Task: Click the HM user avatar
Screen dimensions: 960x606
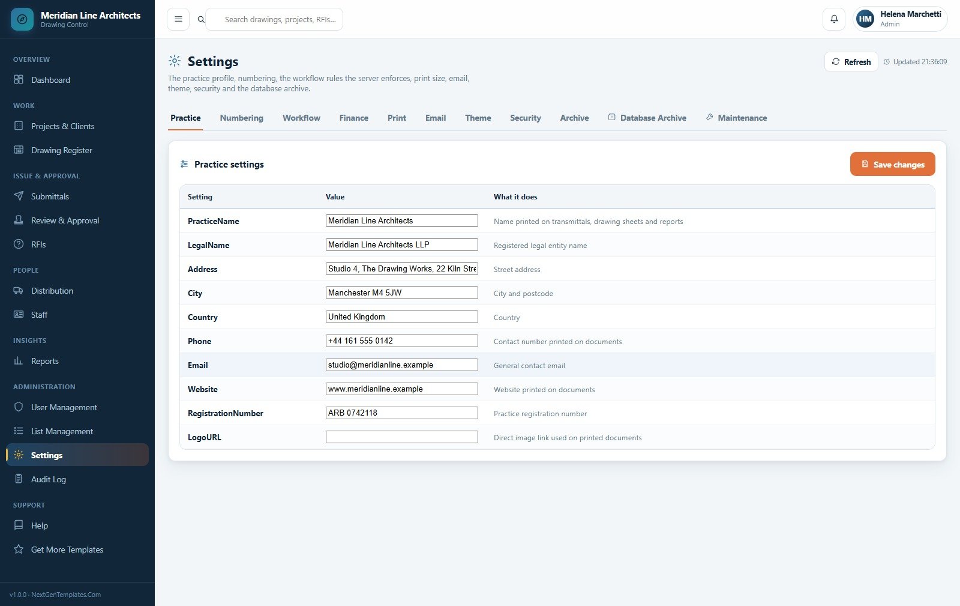Action: [x=865, y=19]
